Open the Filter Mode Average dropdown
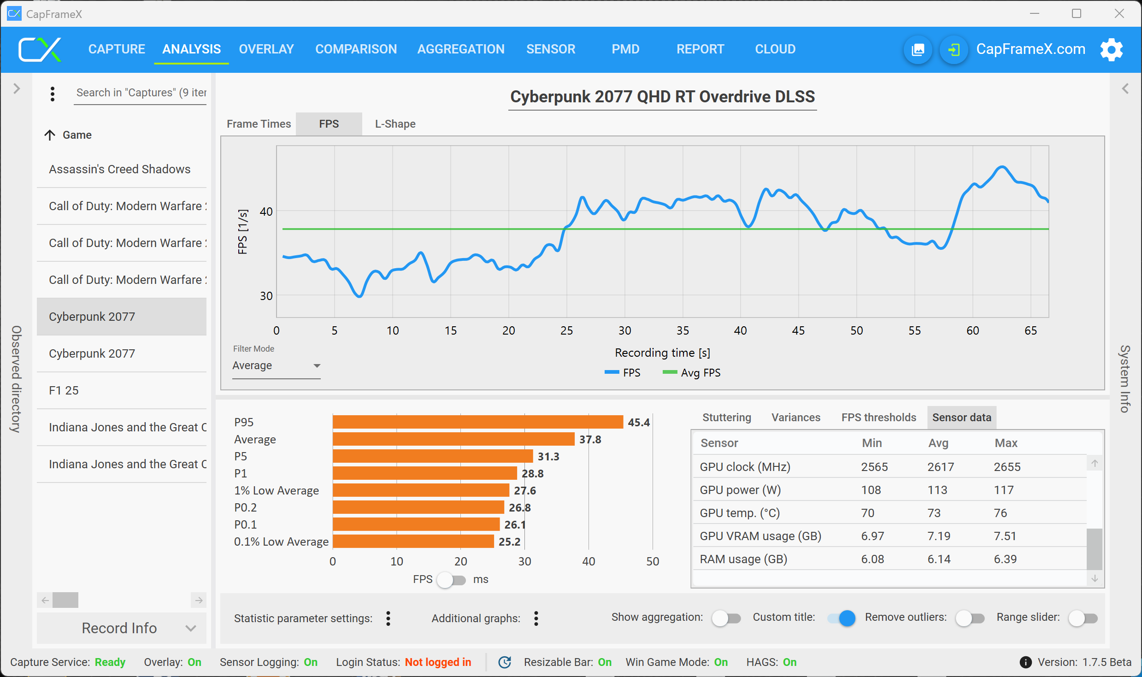1142x677 pixels. point(276,365)
